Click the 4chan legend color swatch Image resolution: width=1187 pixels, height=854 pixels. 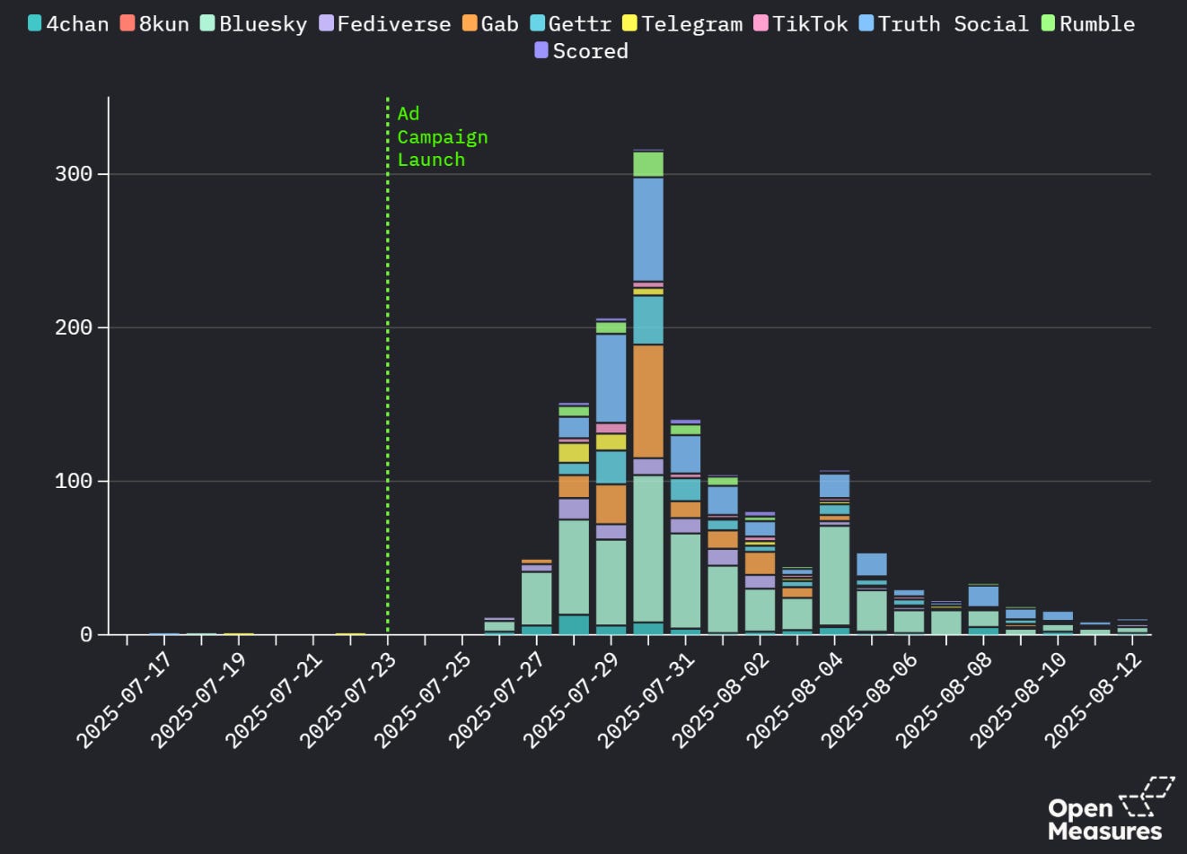[x=35, y=22]
